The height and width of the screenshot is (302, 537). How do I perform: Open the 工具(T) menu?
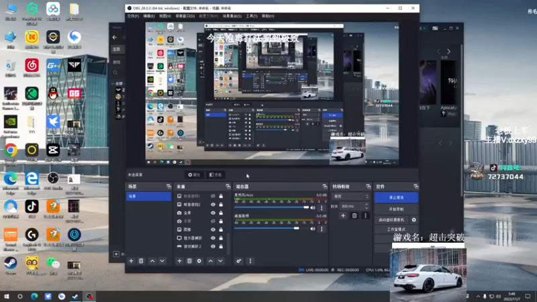click(251, 16)
